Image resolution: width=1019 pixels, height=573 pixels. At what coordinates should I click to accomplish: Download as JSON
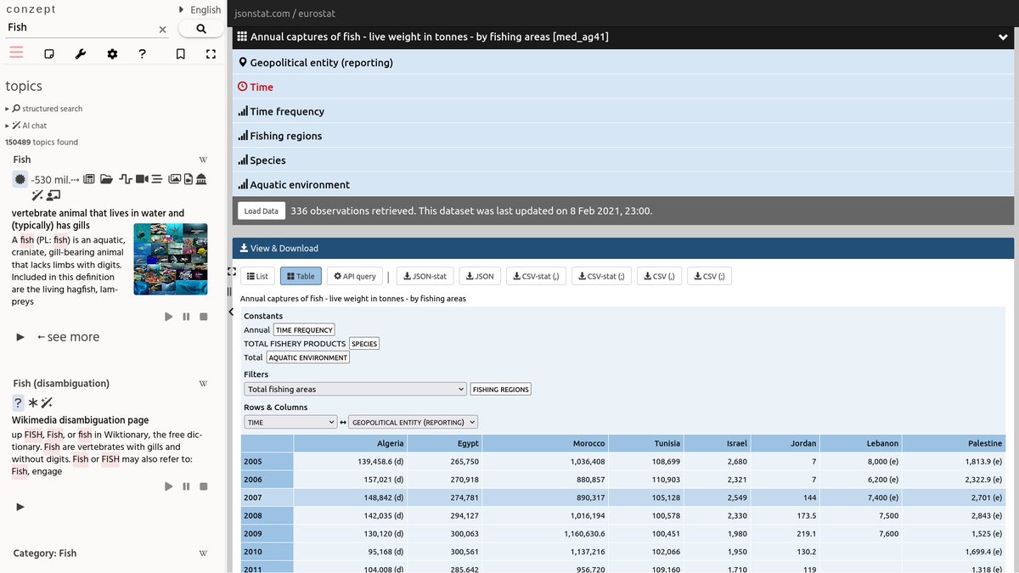click(x=480, y=276)
